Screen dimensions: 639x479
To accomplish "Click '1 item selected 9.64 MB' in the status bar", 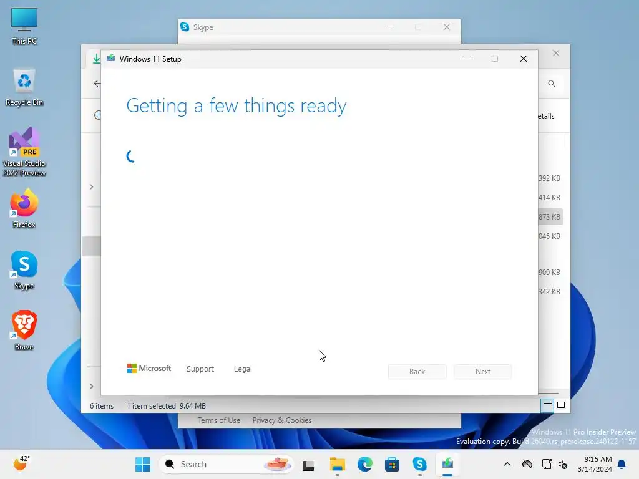I will click(166, 405).
